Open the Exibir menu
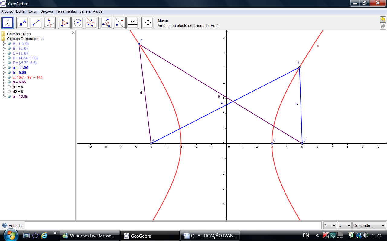 [x=33, y=11]
